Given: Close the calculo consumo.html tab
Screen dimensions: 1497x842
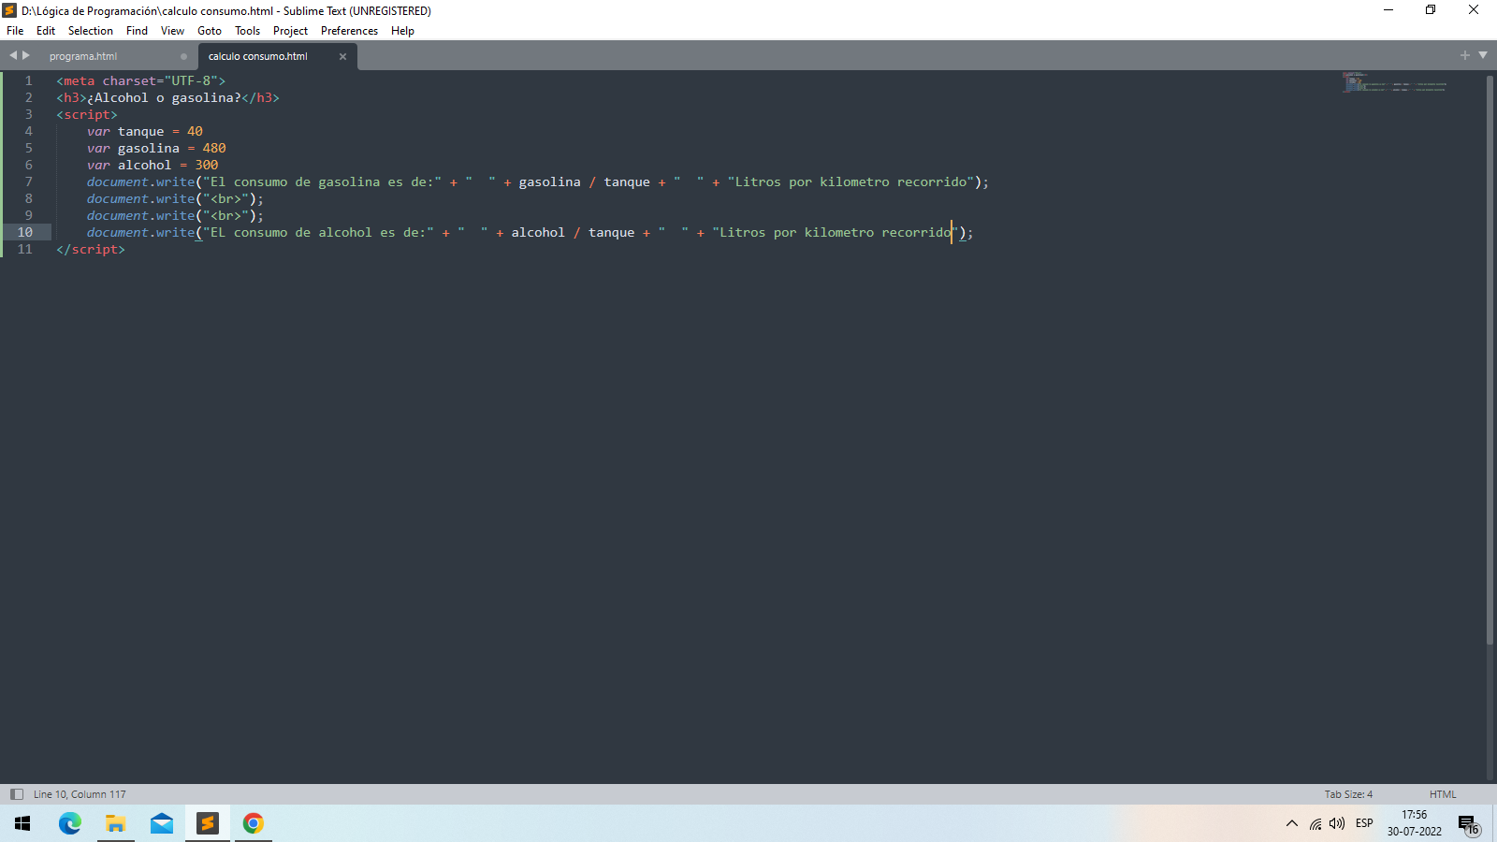Looking at the screenshot, I should 342,56.
